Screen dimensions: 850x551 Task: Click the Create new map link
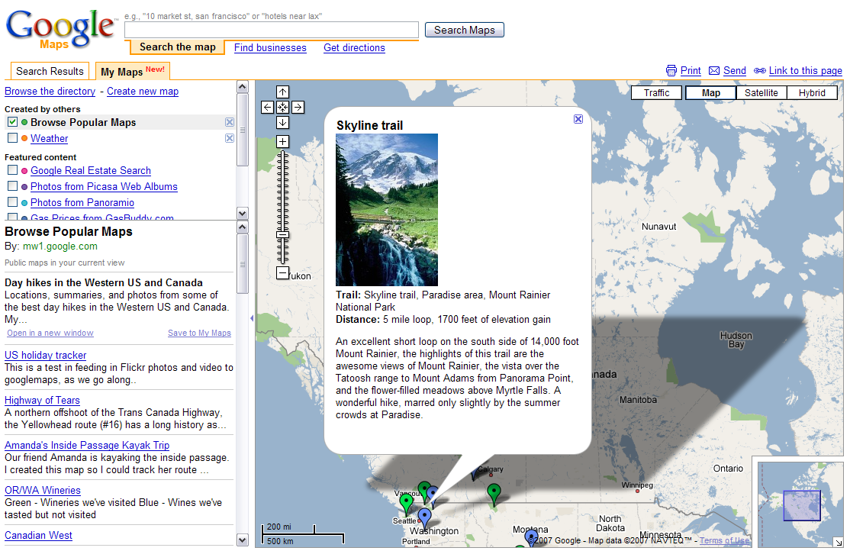pos(143,91)
